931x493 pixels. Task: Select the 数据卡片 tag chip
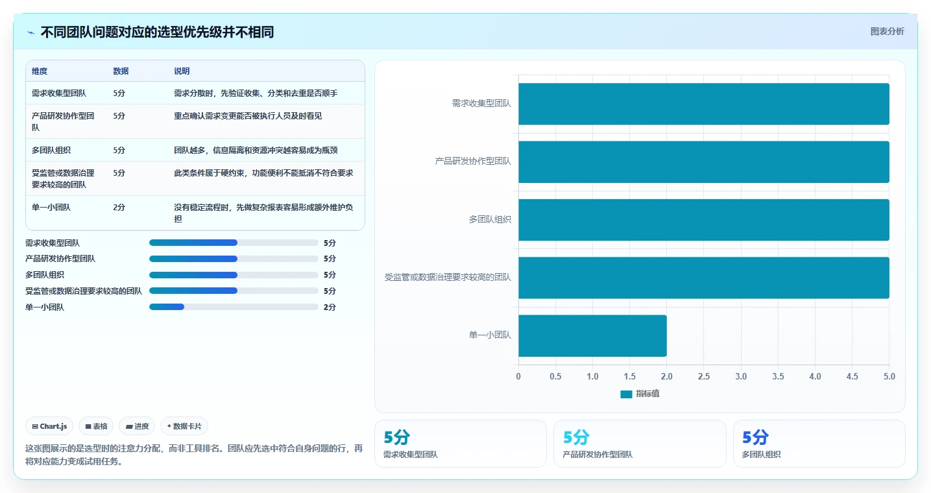click(x=184, y=426)
